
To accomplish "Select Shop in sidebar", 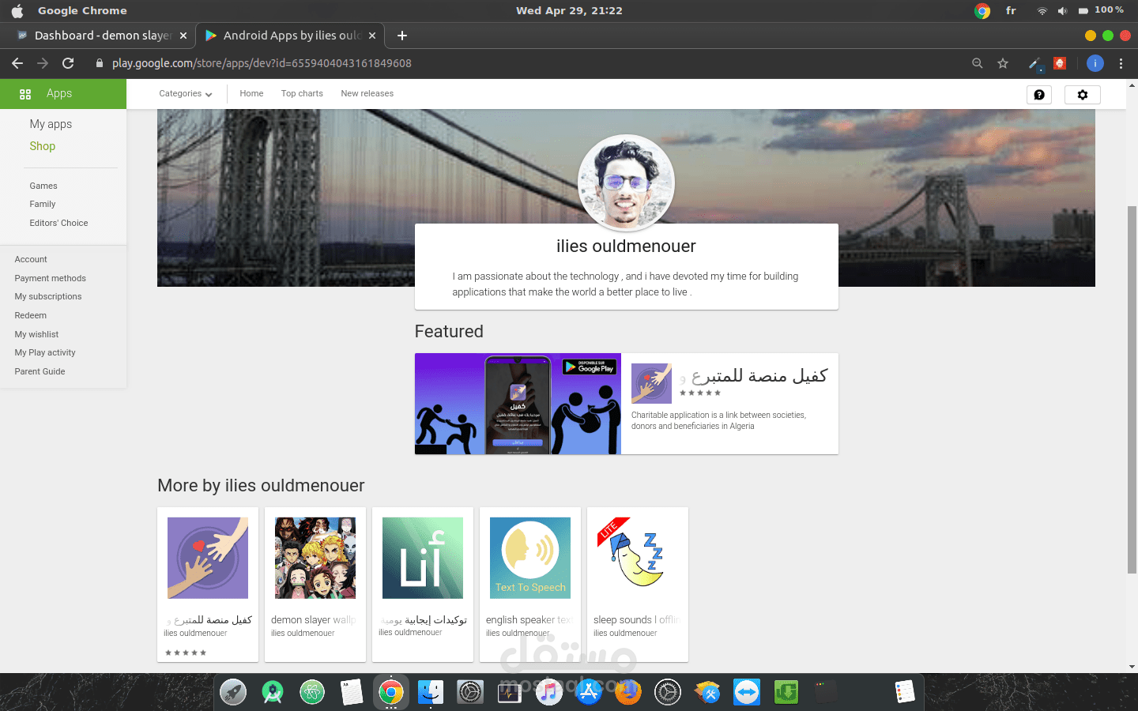I will point(43,146).
